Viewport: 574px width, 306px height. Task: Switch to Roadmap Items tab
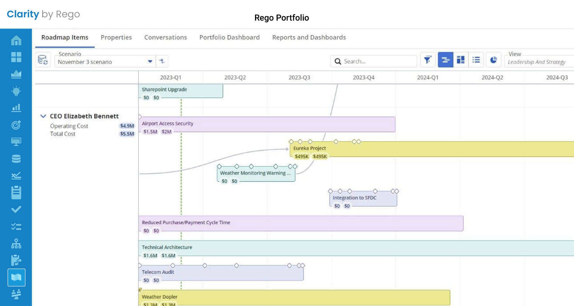point(65,37)
